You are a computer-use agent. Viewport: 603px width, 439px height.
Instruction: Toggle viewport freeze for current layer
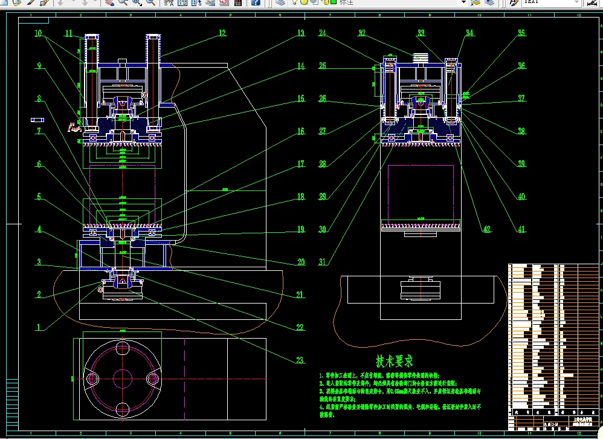point(314,2)
